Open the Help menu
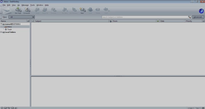 [x=47, y=5]
